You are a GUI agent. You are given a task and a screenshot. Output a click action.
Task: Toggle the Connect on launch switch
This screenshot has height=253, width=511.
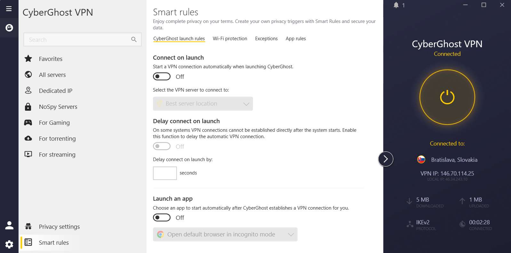(162, 77)
